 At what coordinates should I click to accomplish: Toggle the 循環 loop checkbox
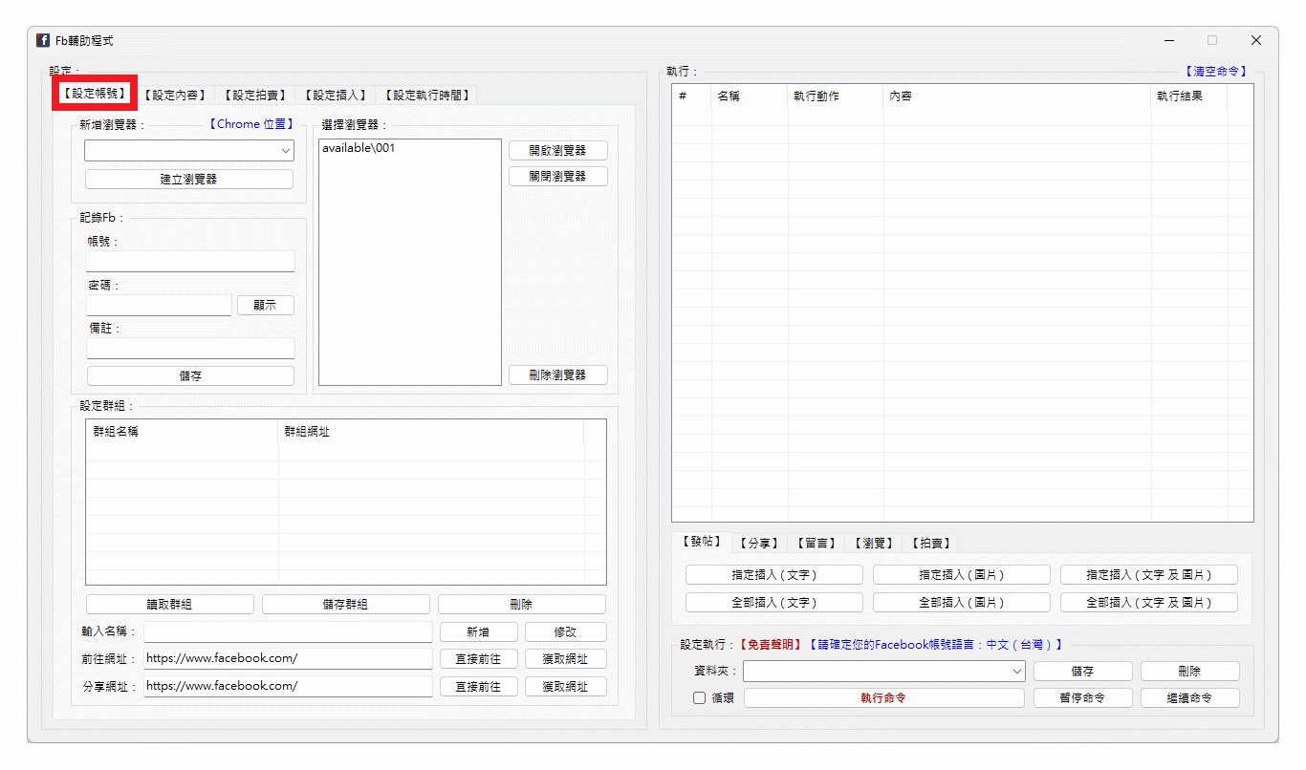[700, 698]
